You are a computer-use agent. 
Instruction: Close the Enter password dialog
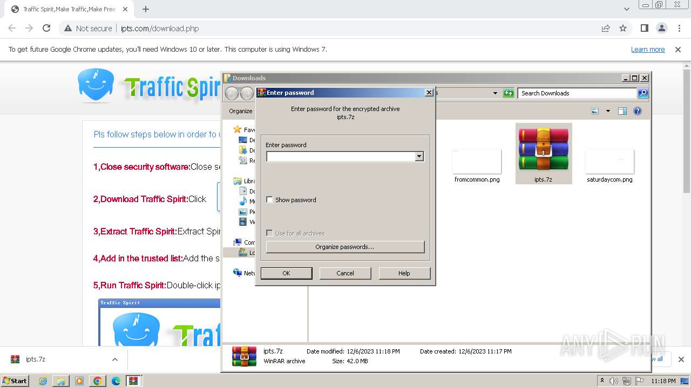click(429, 92)
